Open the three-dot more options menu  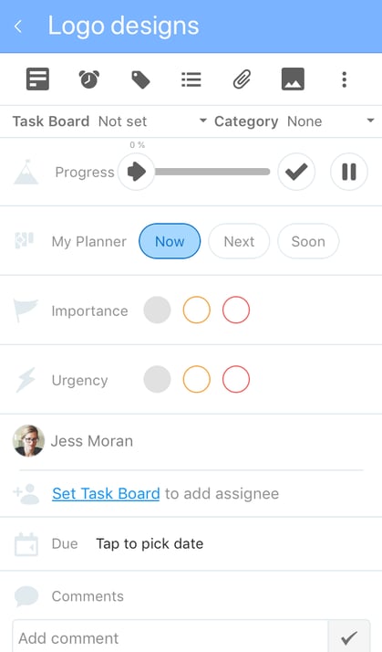(x=345, y=79)
